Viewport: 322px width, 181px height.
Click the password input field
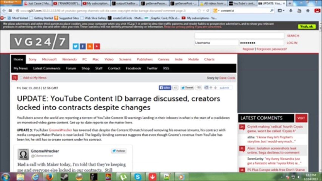point(261,43)
